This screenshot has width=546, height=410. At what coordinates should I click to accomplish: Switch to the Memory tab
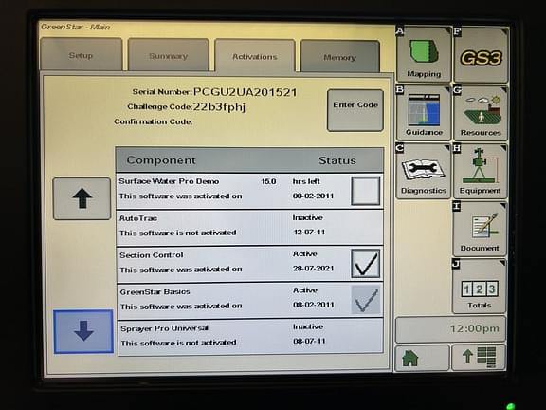click(340, 57)
